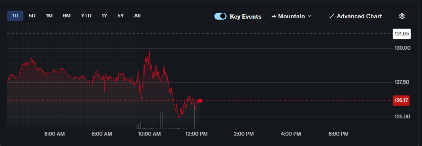Screen dimensions: 422x146
Task: Select the 1D time range tab
Action: pos(15,16)
